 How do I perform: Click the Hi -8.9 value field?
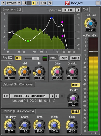tap(39, 78)
